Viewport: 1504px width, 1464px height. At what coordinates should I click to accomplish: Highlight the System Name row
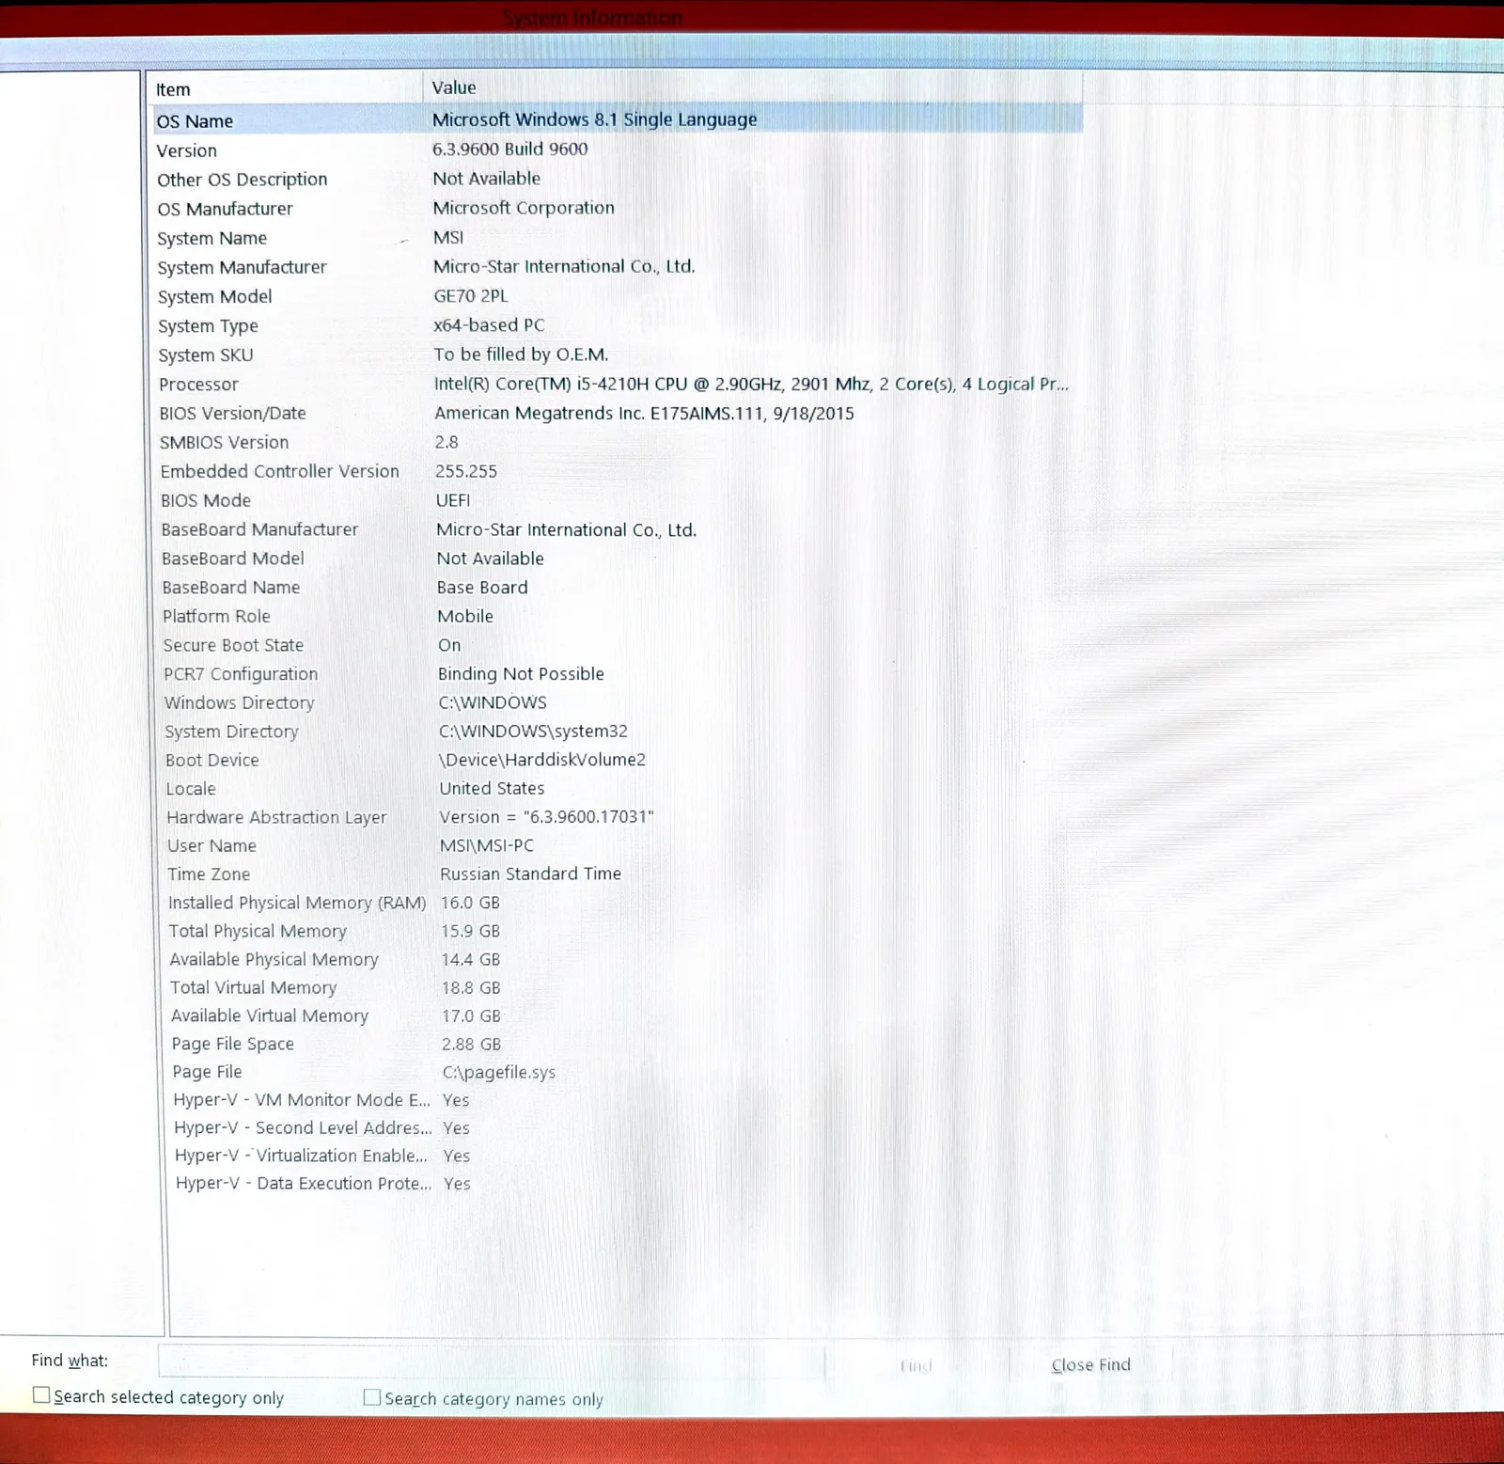click(x=617, y=238)
